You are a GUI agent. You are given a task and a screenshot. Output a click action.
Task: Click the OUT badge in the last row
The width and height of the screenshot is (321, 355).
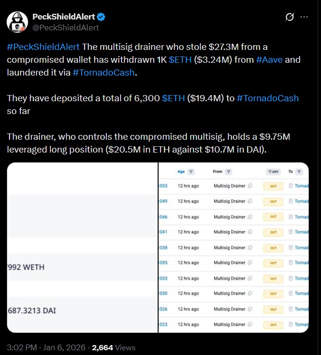point(273,325)
